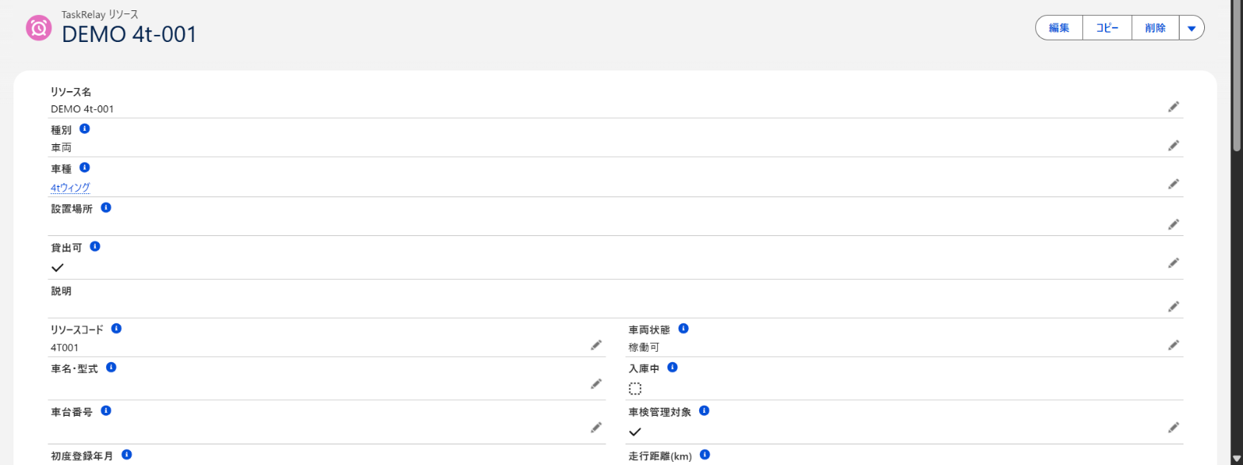Open the more actions dropdown arrow
The image size is (1243, 465).
1191,28
